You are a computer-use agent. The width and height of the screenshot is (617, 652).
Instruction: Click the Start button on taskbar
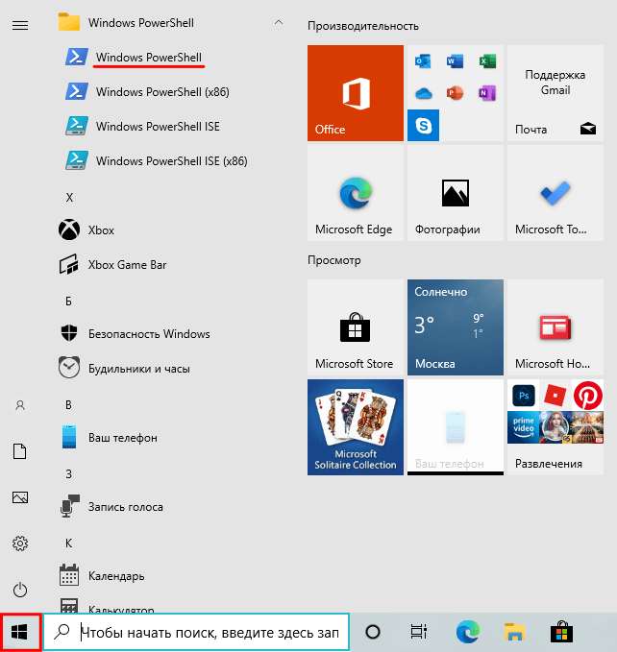20,632
